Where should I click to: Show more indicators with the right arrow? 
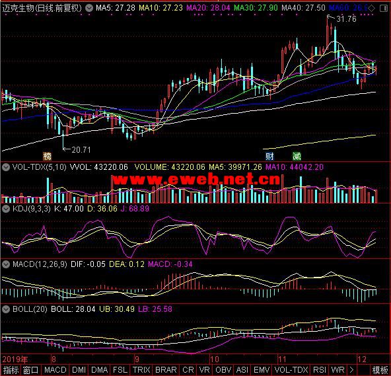[x=351, y=370]
